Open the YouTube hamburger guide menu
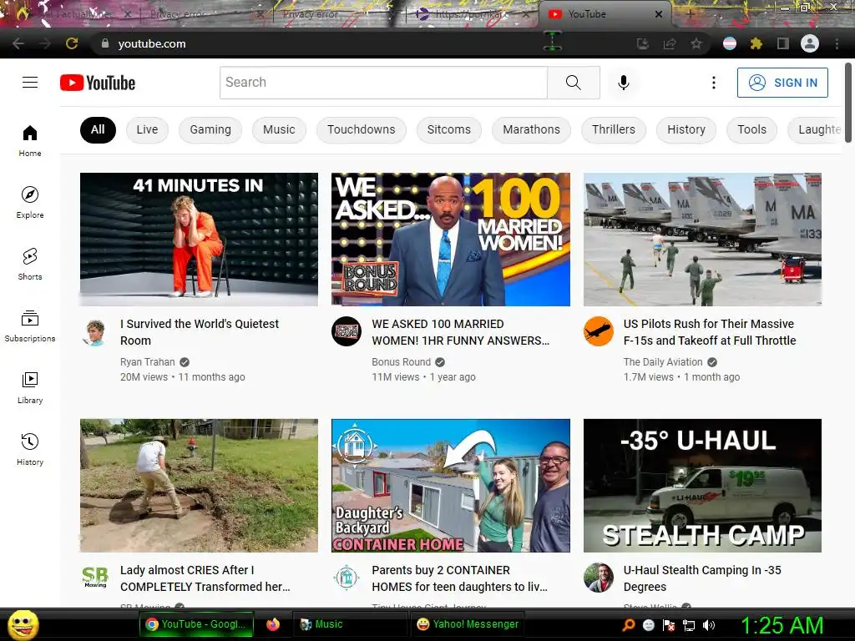855x641 pixels. point(30,83)
